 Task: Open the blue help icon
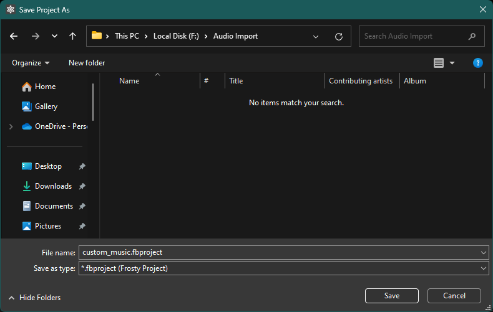click(477, 63)
